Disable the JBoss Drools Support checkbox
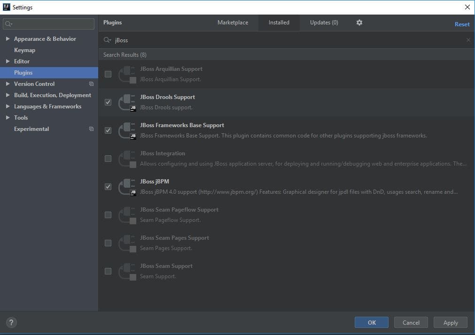475x335 pixels. tap(108, 102)
